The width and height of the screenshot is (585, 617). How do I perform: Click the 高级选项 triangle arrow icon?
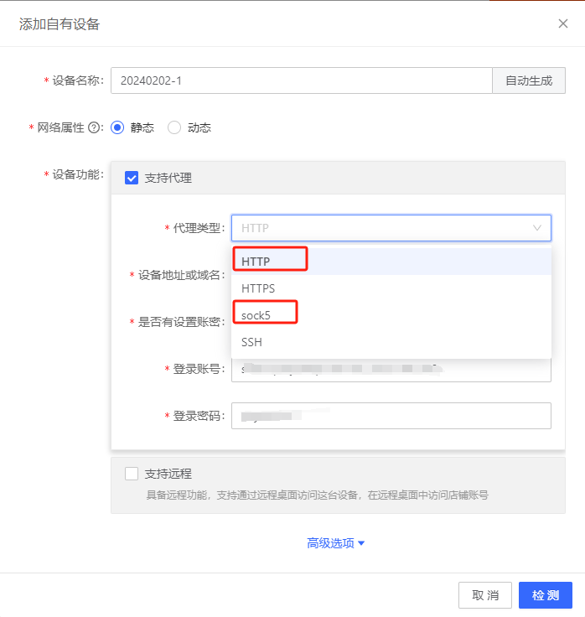click(361, 543)
